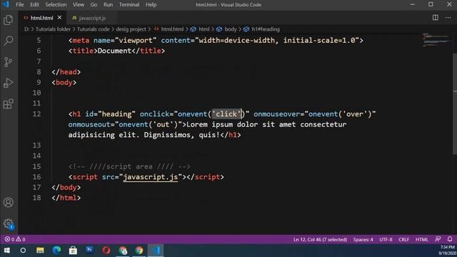This screenshot has width=457, height=257.
Task: Click 'Ln 12, Col 46' in the status bar
Action: 320,240
